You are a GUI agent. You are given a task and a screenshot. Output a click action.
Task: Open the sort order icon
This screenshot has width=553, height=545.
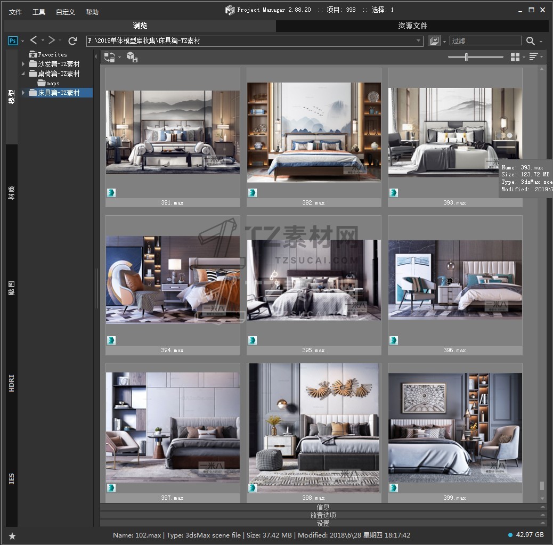[x=533, y=57]
